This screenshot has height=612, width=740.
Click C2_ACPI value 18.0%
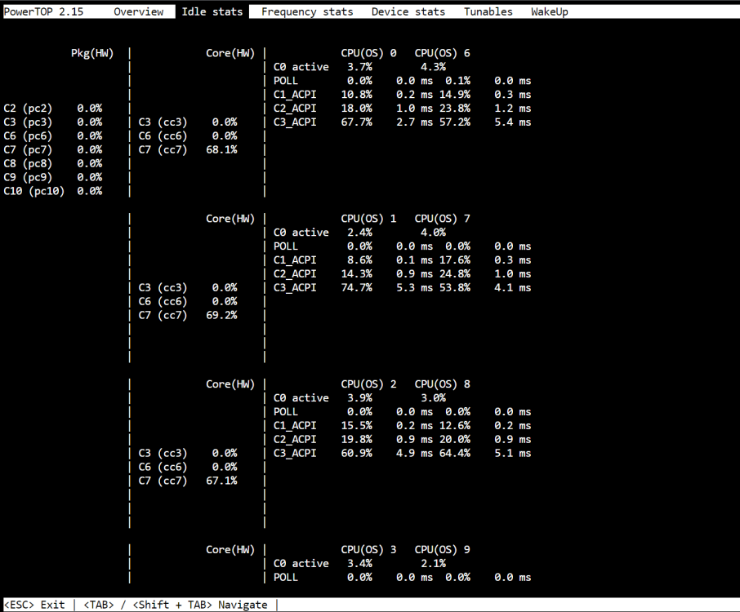point(357,109)
